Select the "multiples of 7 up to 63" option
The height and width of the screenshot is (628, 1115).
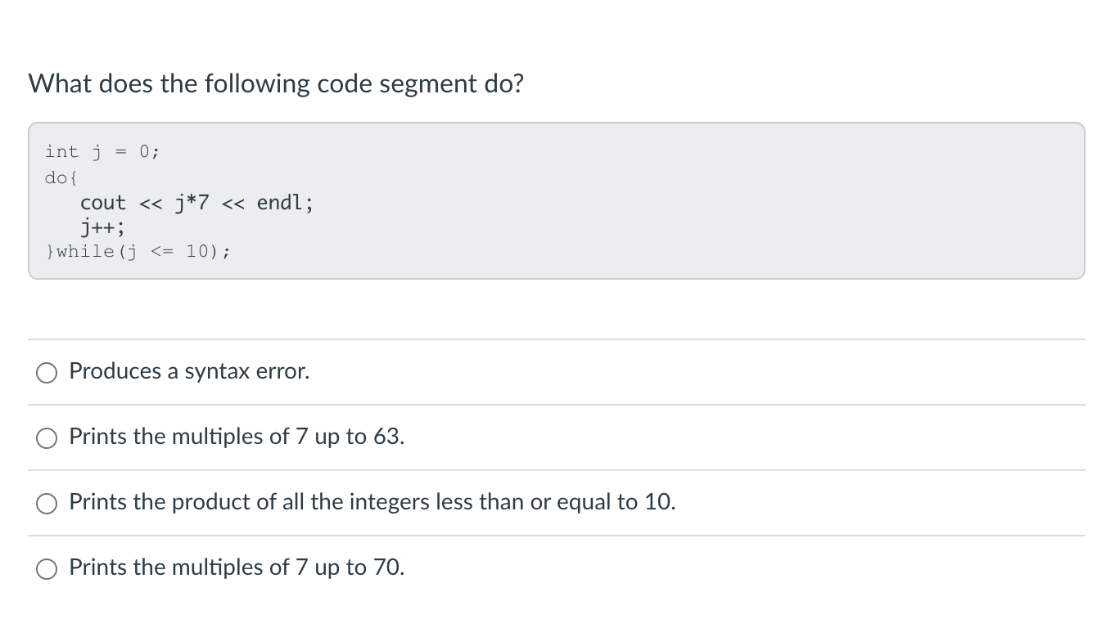pos(47,437)
